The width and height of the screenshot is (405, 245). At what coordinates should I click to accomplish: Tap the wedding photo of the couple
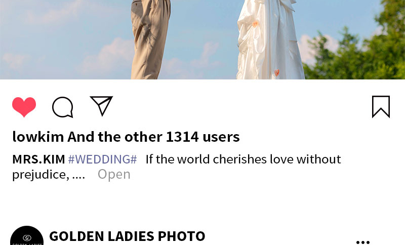coord(202,39)
